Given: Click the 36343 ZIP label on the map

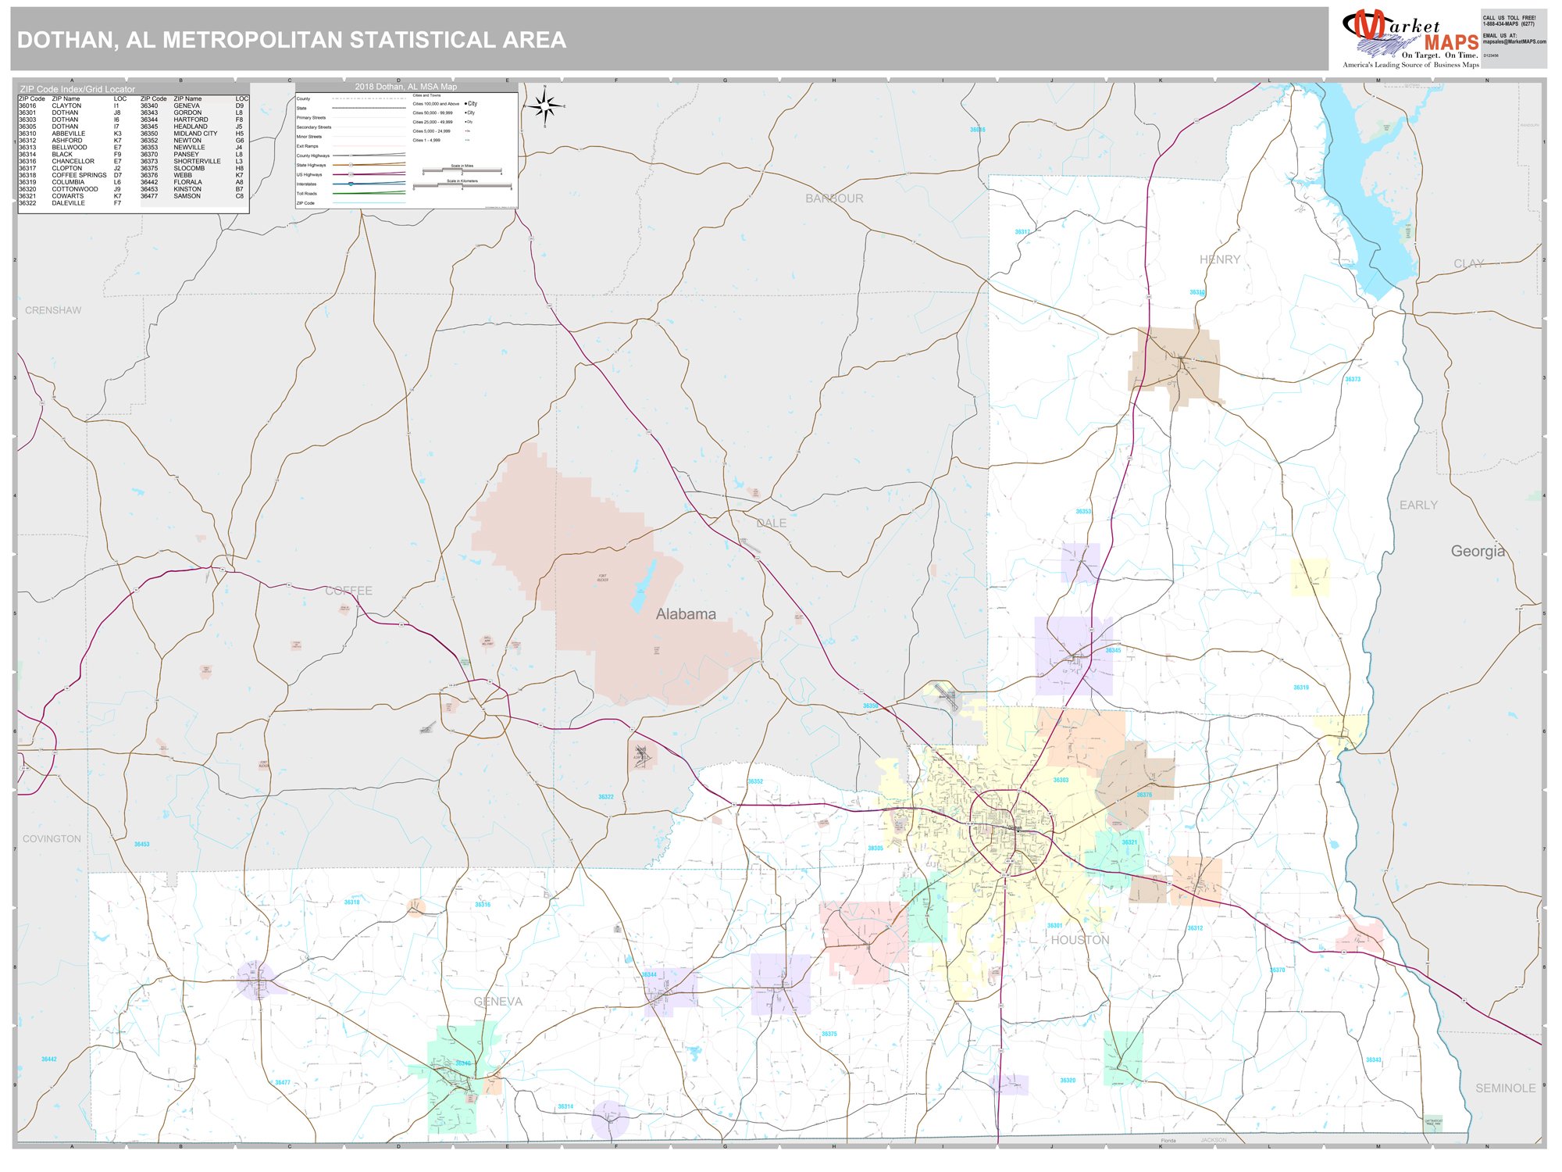Looking at the screenshot, I should click(x=1374, y=1060).
